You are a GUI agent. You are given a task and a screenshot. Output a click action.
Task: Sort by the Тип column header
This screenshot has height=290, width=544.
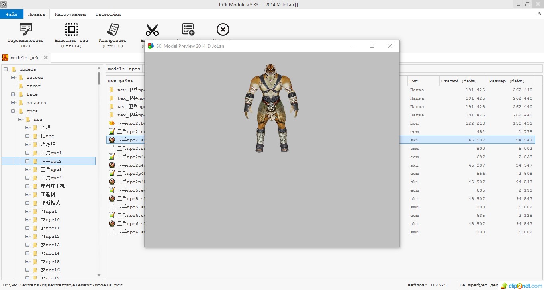coord(423,81)
